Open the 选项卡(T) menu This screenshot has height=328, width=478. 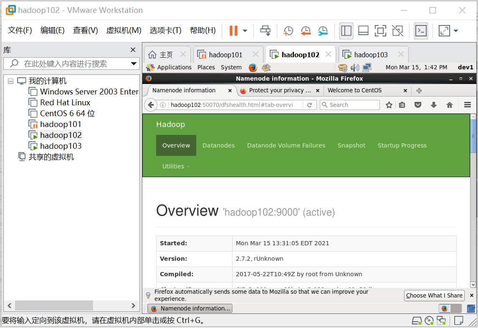point(166,30)
